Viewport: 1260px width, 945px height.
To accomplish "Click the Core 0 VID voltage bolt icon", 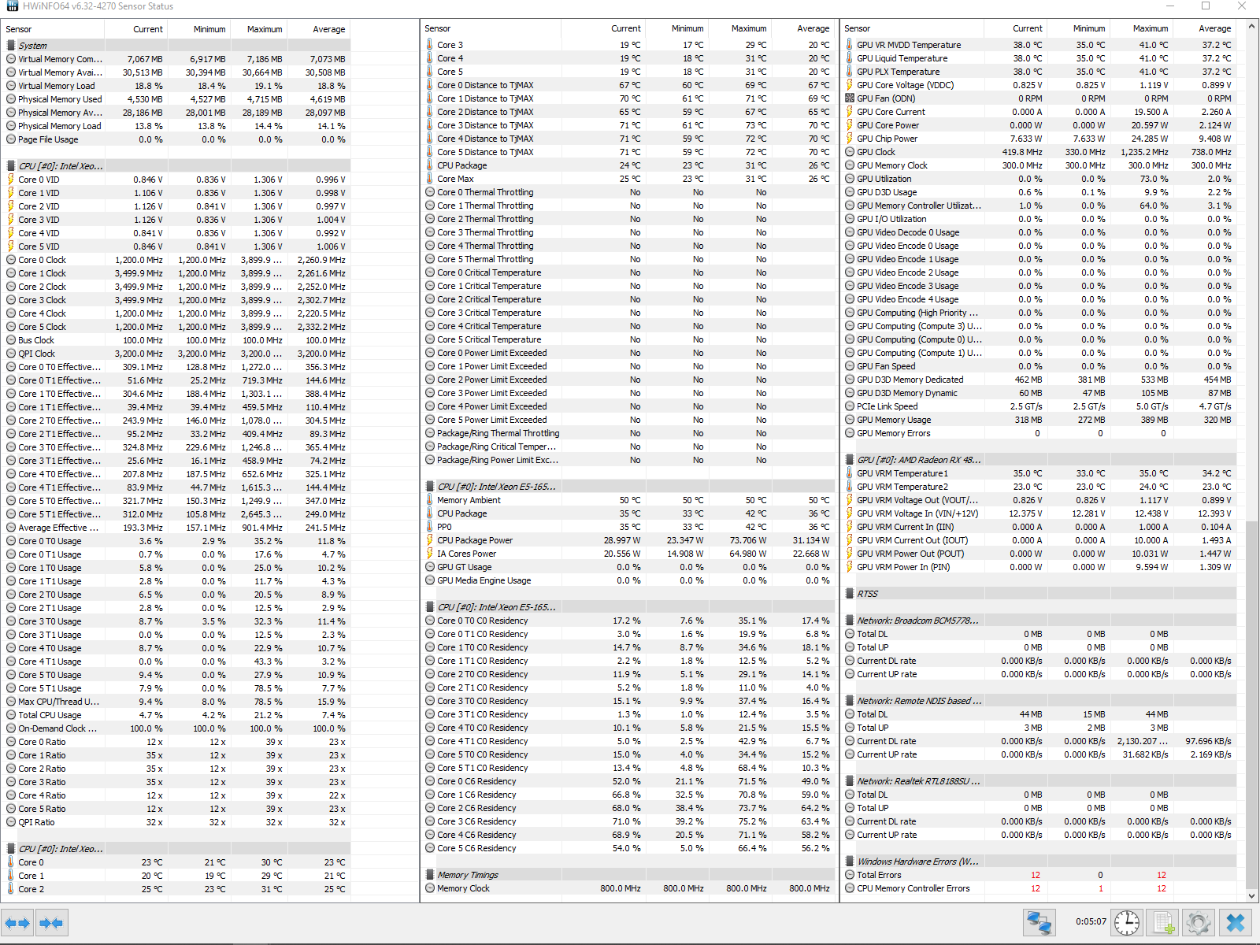I will [11, 180].
